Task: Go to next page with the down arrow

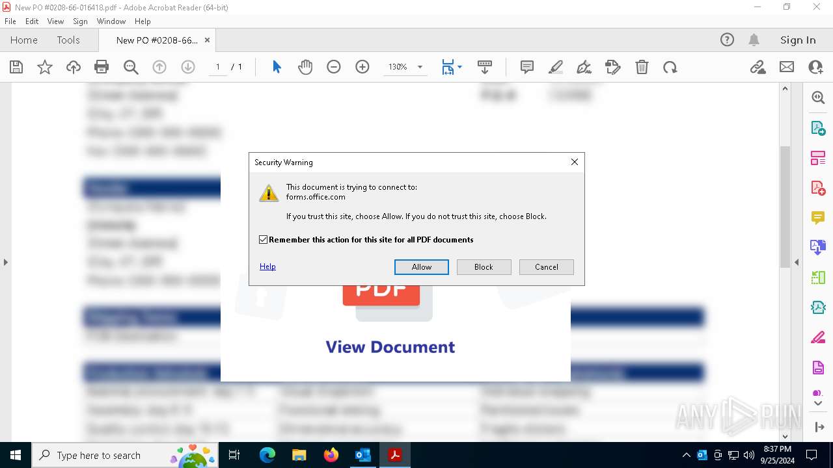Action: 188,67
